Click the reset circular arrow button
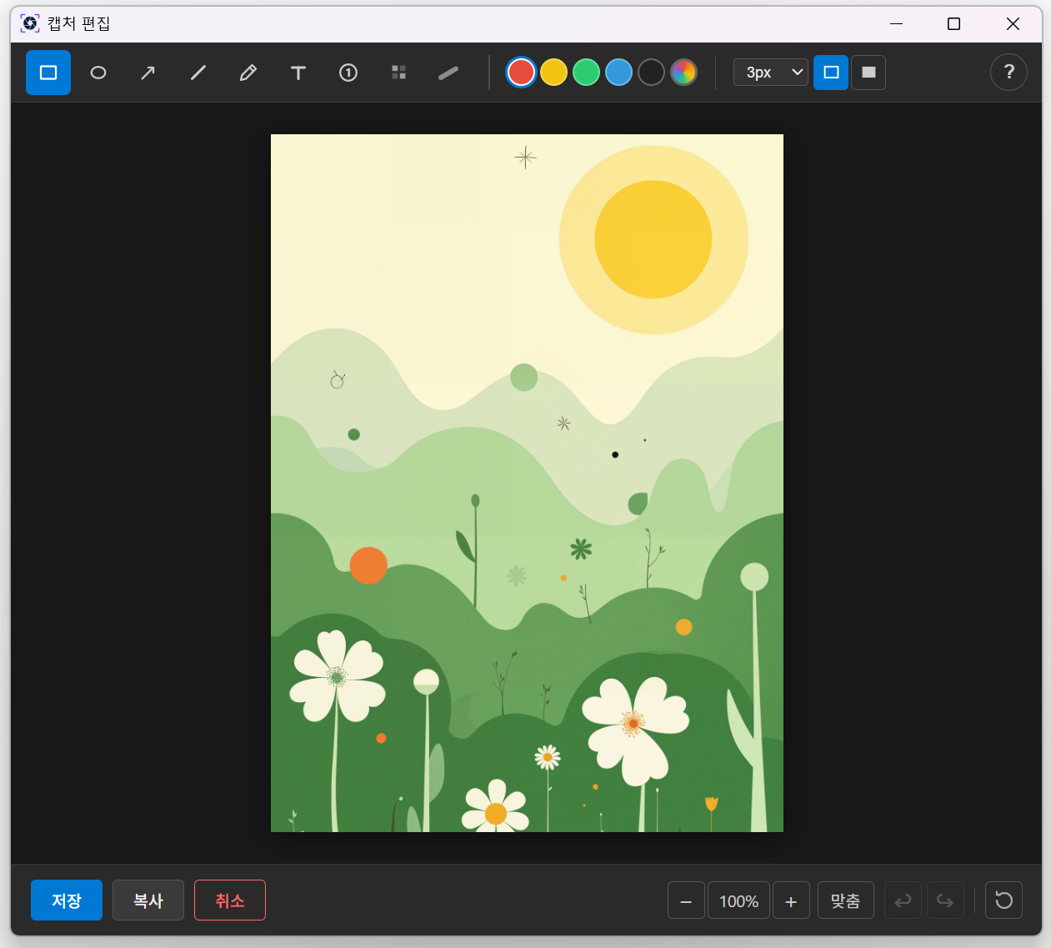Image resolution: width=1051 pixels, height=948 pixels. (x=1003, y=900)
